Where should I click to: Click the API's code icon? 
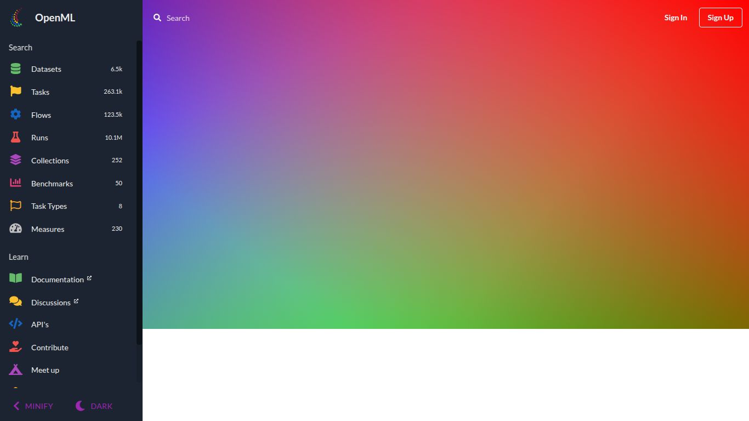point(15,324)
